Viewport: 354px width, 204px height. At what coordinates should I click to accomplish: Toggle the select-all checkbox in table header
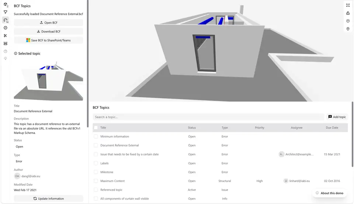pyautogui.click(x=96, y=127)
